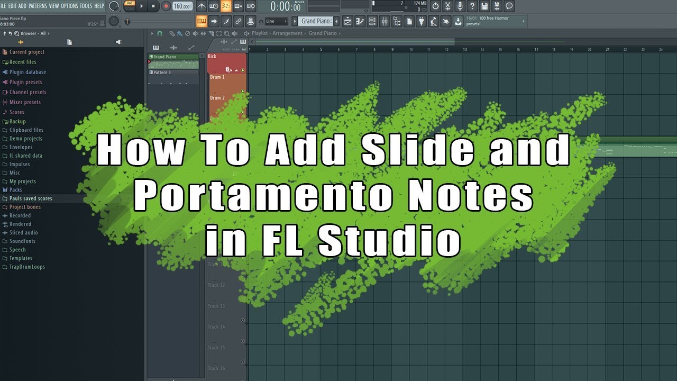The width and height of the screenshot is (677, 381).
Task: Open the pattern selector left arrow
Action: [x=295, y=21]
